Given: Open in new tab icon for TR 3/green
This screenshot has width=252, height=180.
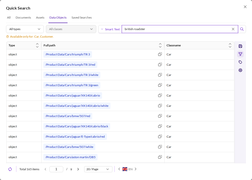Looking at the screenshot, I should (x=160, y=85).
